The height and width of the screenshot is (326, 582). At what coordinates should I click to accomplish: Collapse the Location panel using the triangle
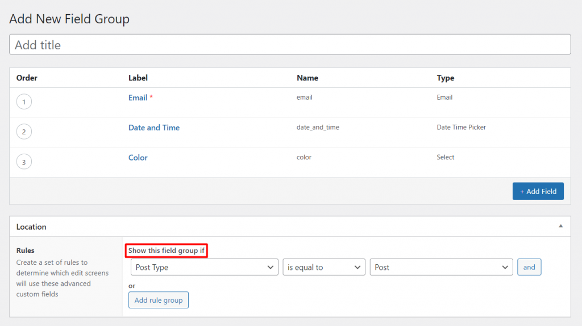point(560,226)
